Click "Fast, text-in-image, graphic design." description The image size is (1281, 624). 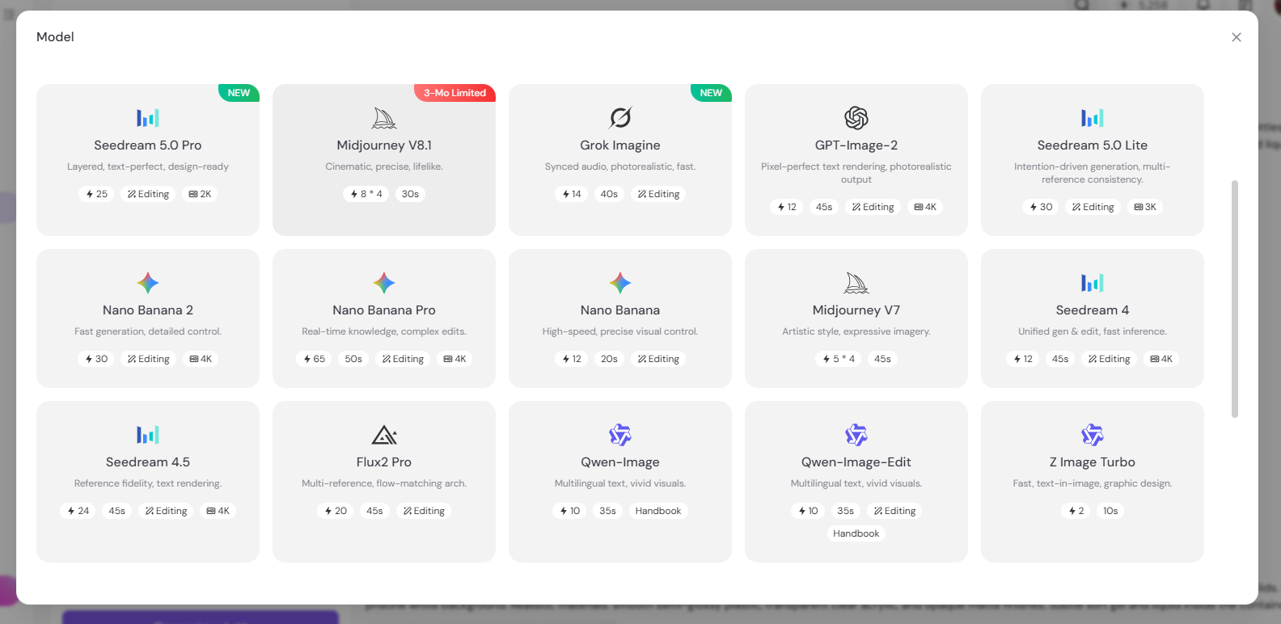(x=1093, y=483)
